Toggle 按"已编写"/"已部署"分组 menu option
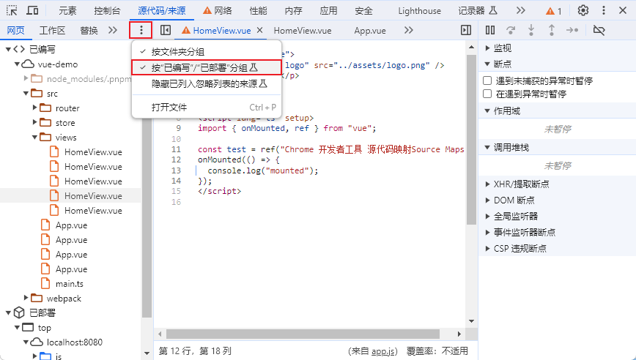Screen dimensions: 636x360 [x=207, y=67]
